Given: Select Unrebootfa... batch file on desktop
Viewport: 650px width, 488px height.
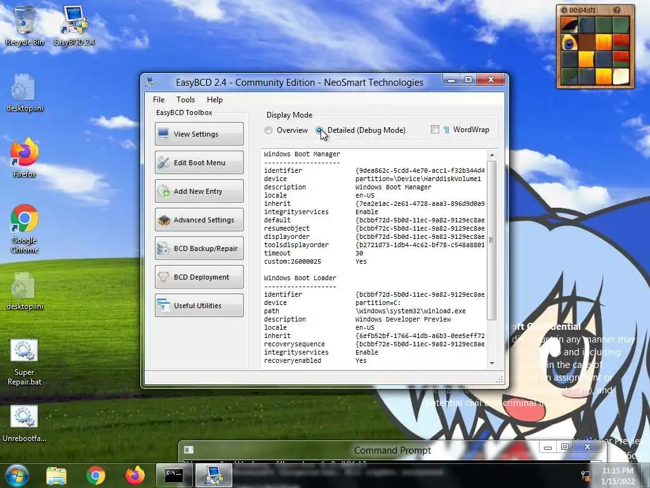Looking at the screenshot, I should pos(25,424).
